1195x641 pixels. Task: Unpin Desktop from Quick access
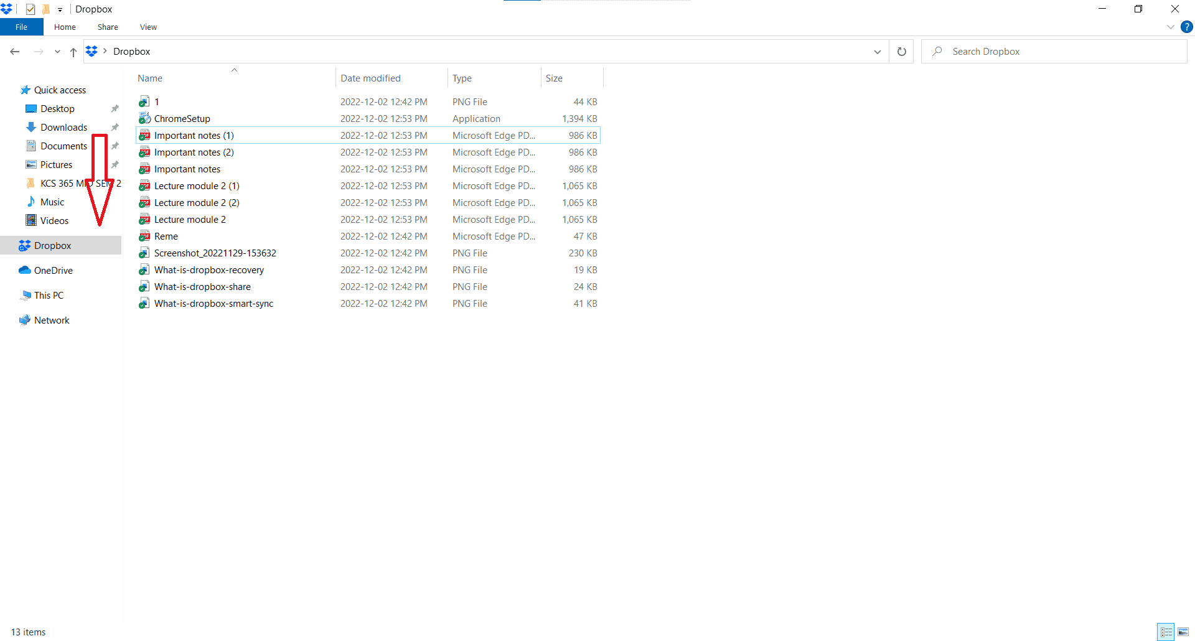coord(115,108)
